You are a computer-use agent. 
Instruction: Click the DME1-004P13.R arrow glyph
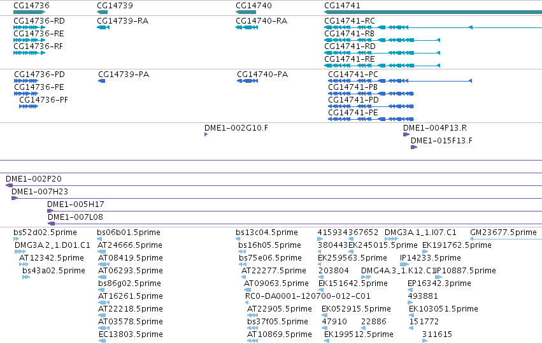click(x=406, y=134)
